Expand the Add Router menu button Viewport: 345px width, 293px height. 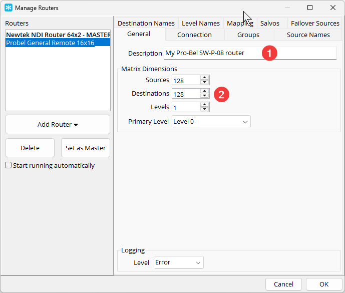point(58,124)
